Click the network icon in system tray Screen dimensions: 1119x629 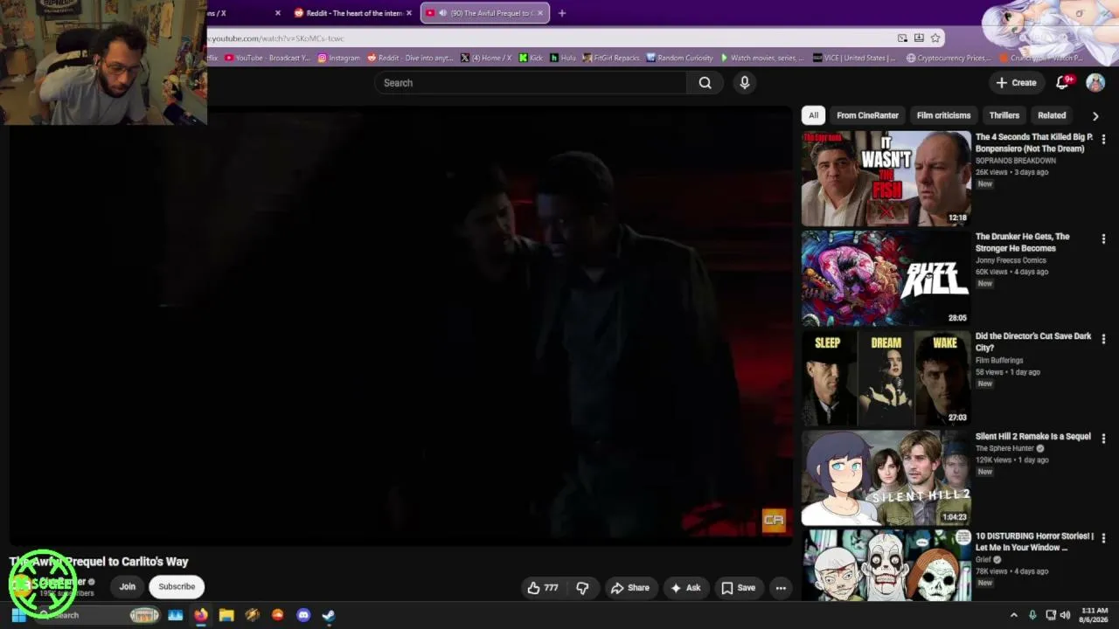pyautogui.click(x=1050, y=615)
